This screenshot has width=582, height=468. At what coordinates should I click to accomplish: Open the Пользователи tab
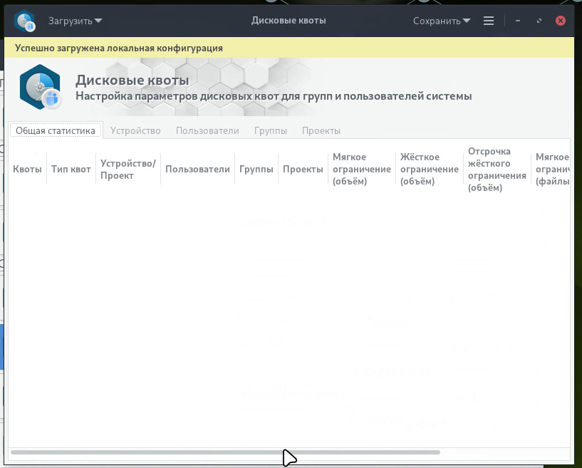click(207, 130)
